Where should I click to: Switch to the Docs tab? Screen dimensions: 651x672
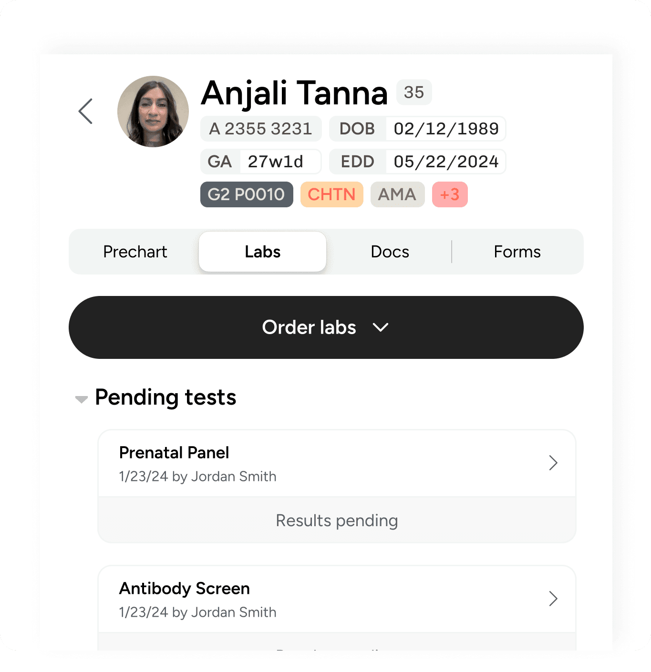point(390,252)
